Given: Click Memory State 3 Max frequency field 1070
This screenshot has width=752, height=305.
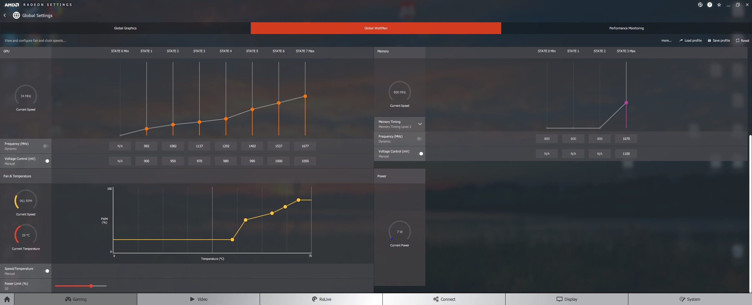Looking at the screenshot, I should coord(626,139).
